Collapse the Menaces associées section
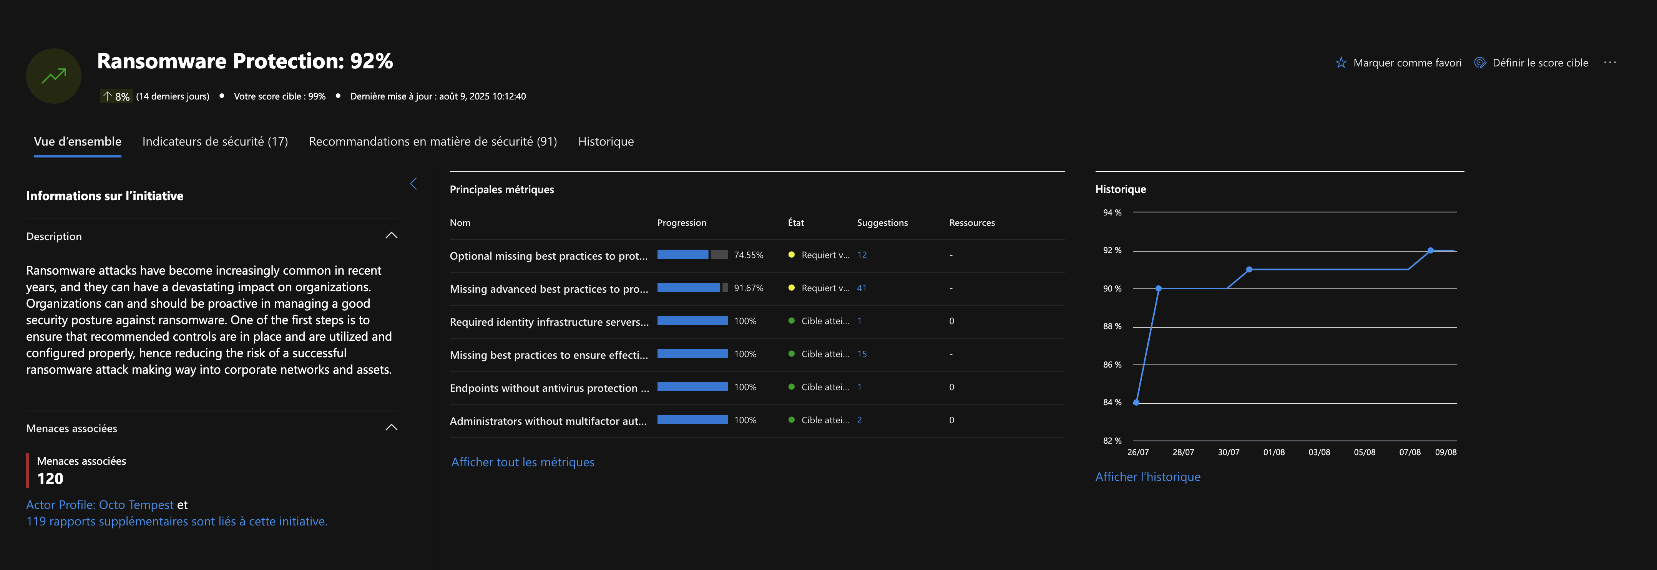The image size is (1657, 570). click(x=391, y=428)
